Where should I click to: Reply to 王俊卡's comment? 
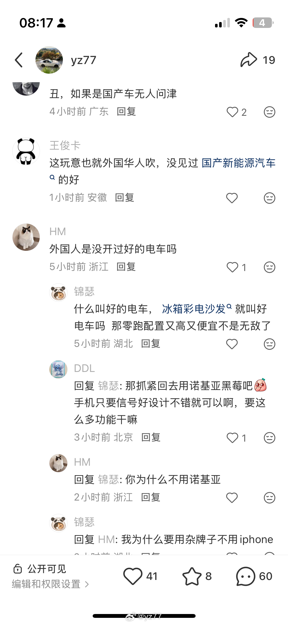125,197
